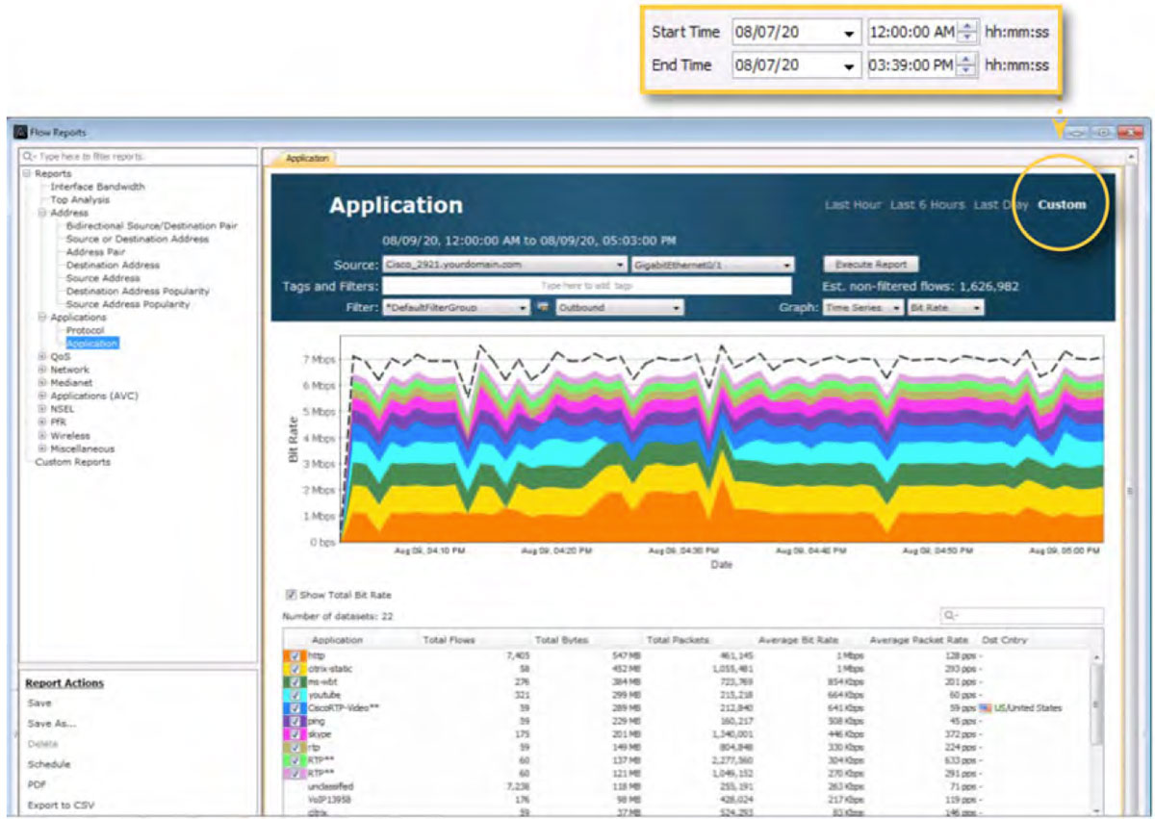Expand the QoS reports tree node

click(42, 356)
